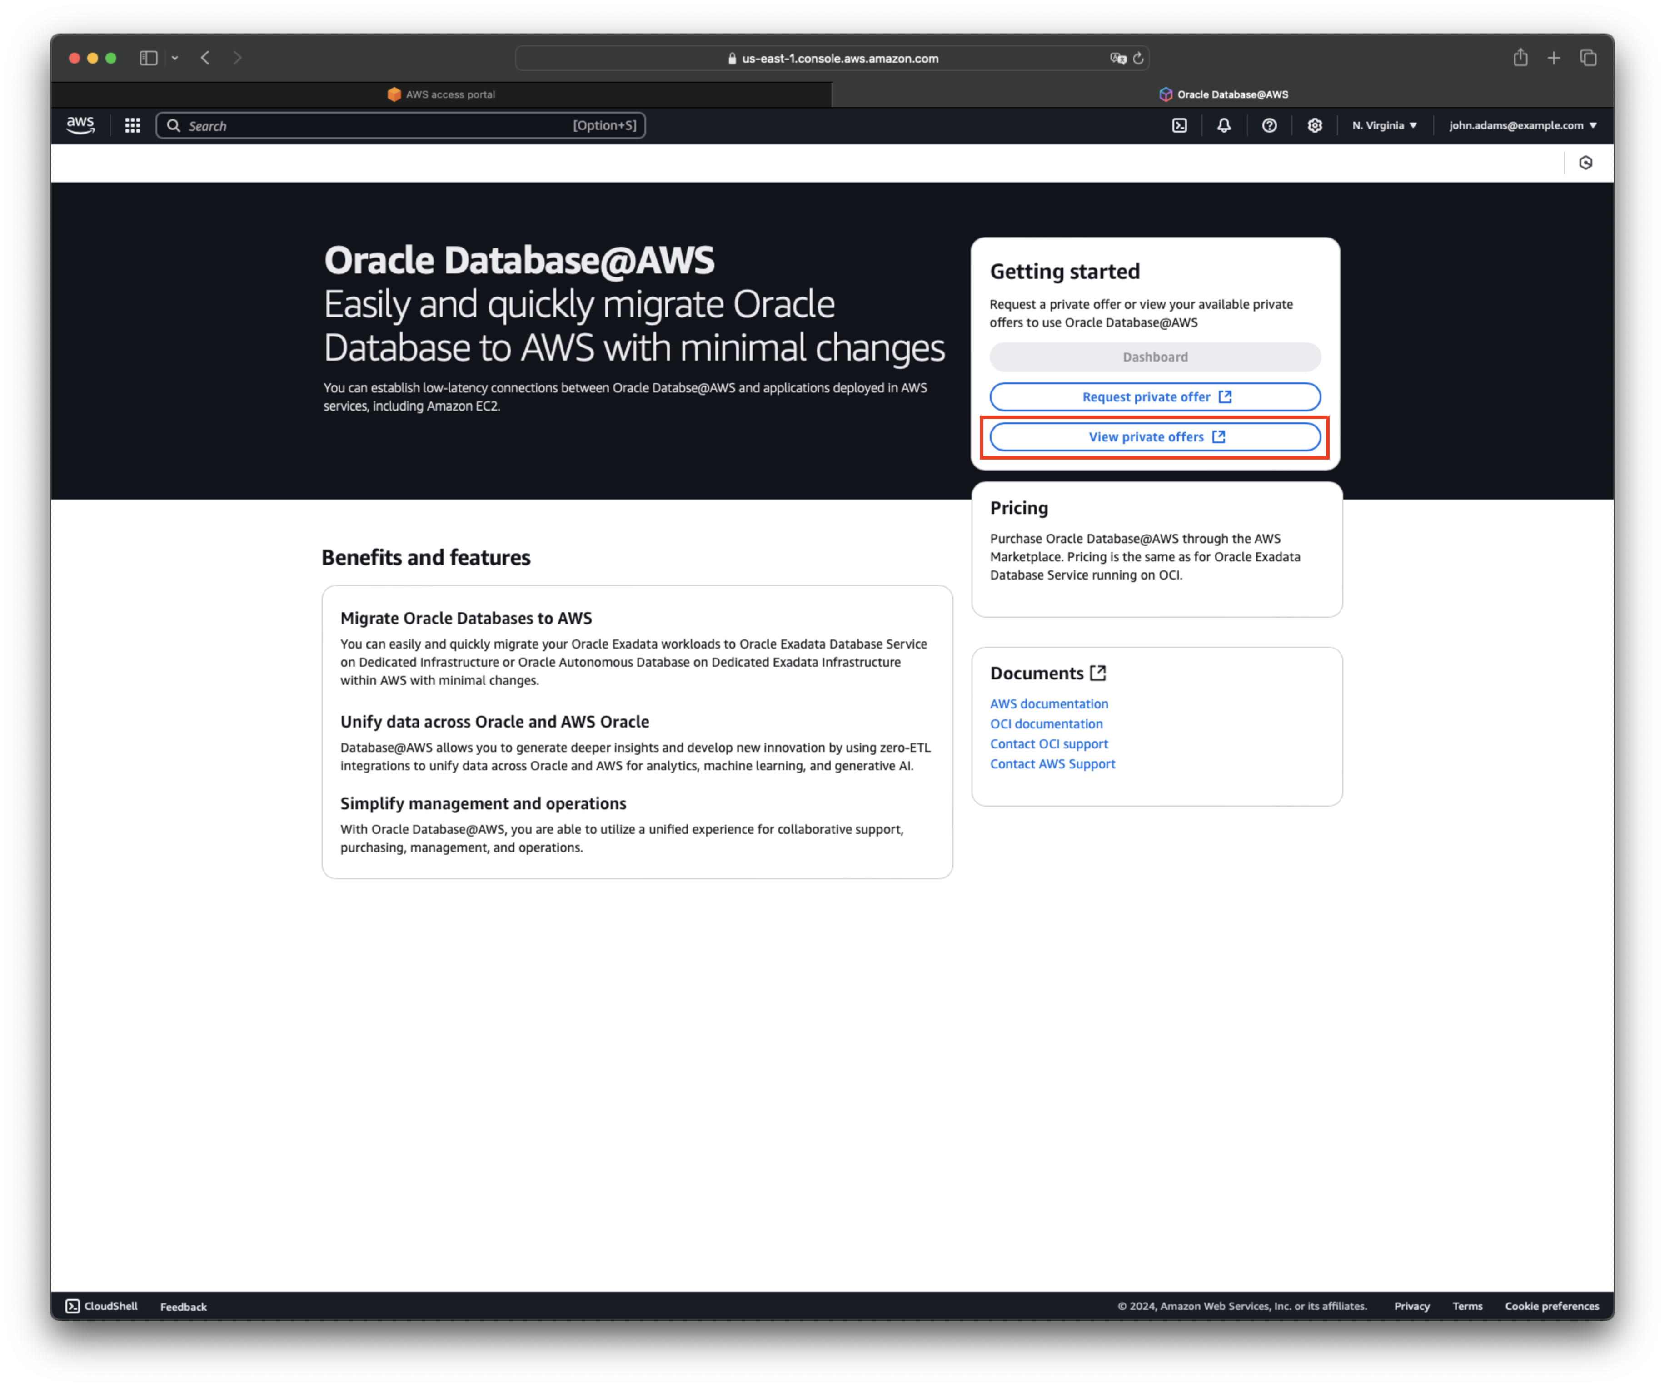Open Contact AWS Support
This screenshot has height=1387, width=1665.
pos(1052,763)
